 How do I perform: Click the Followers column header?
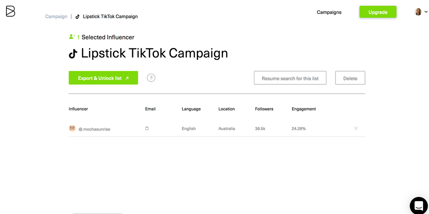[264, 109]
